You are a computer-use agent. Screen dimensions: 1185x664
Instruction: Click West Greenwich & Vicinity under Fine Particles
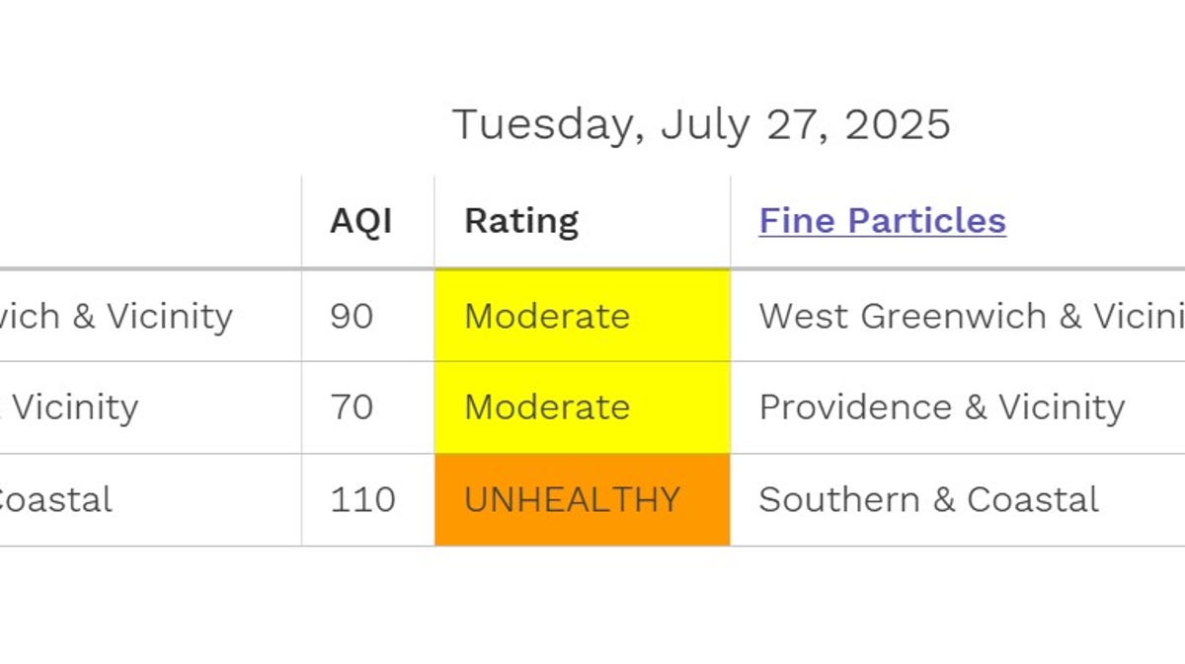point(972,316)
